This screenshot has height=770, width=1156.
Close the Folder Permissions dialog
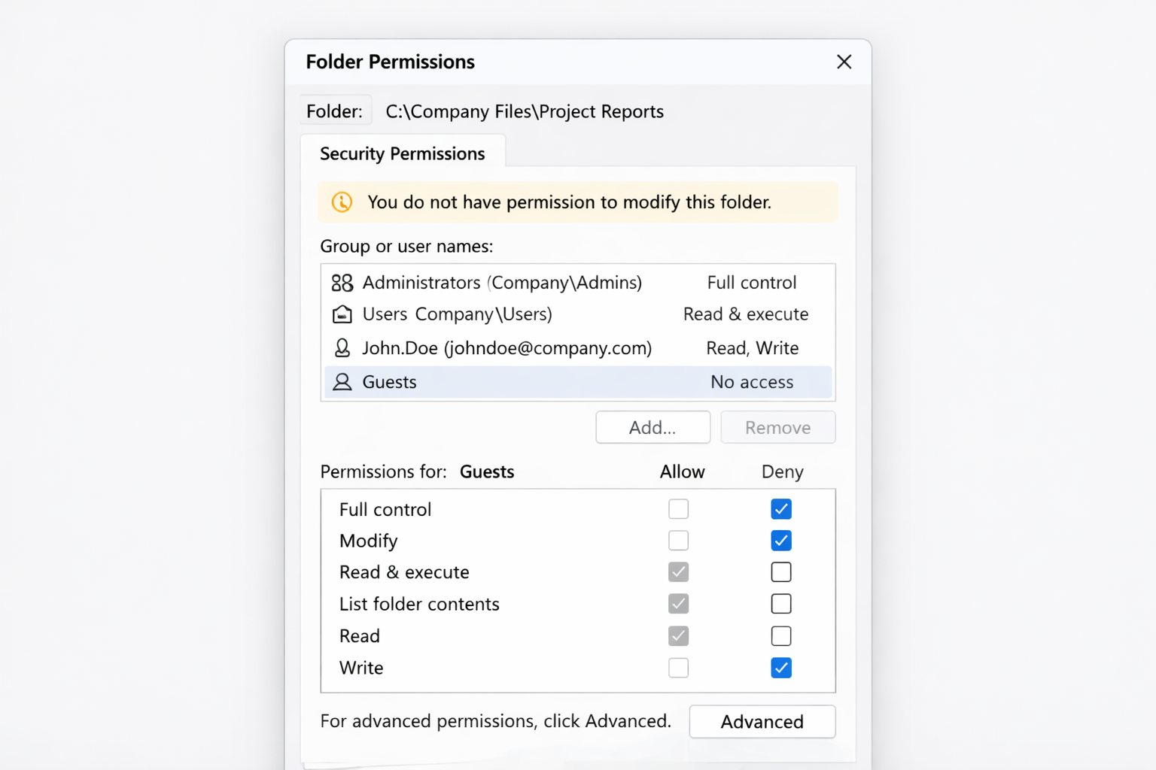[x=844, y=62]
